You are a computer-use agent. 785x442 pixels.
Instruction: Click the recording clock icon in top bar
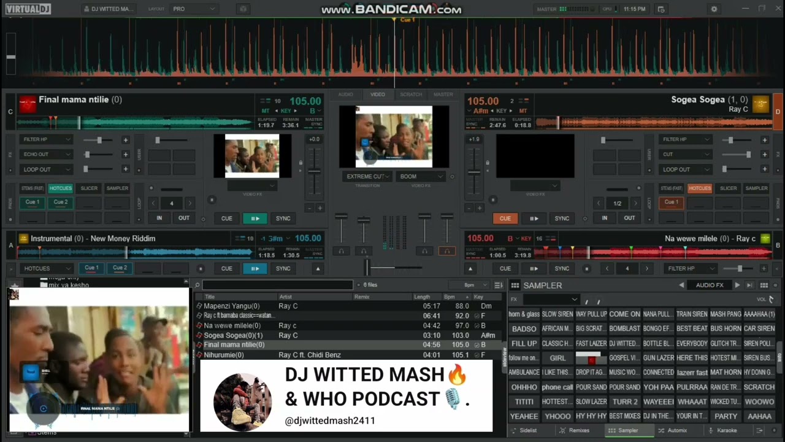(661, 9)
